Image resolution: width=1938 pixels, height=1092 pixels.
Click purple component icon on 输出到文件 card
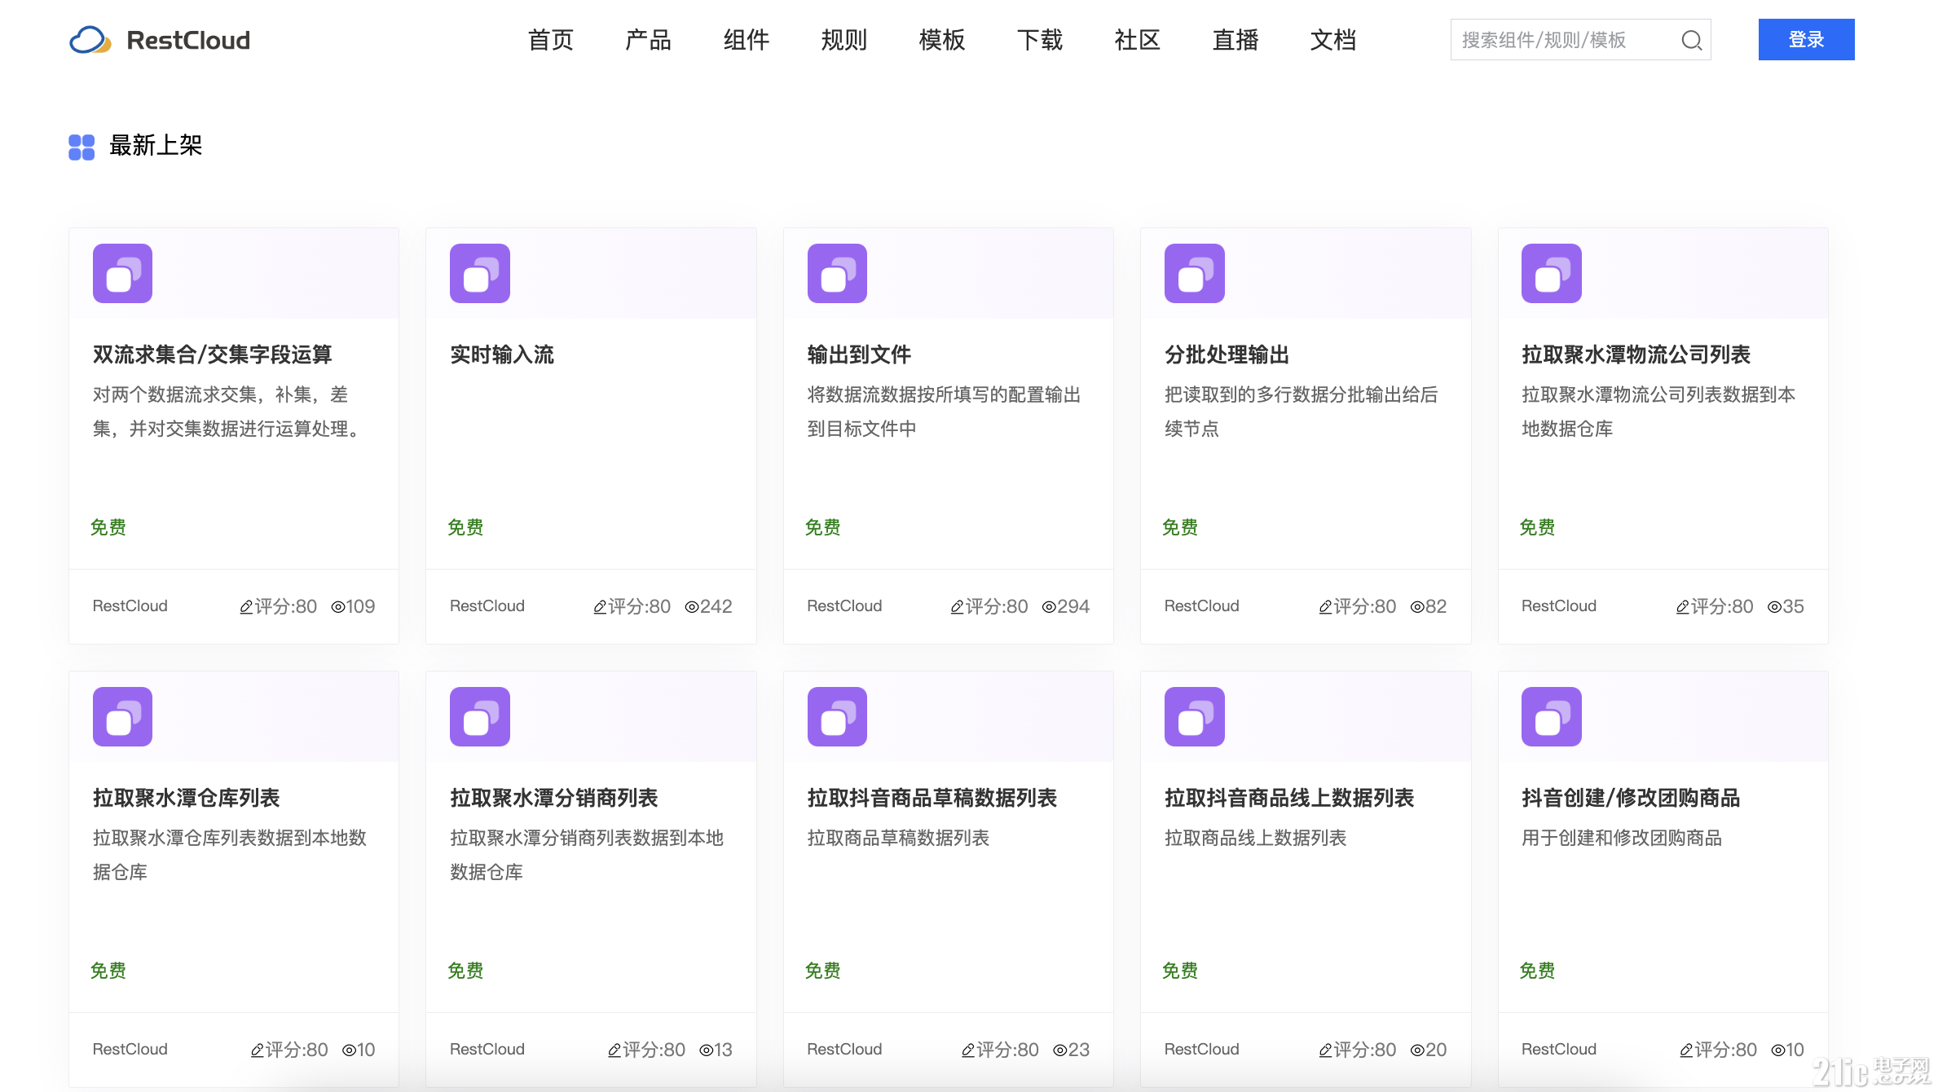pos(837,273)
